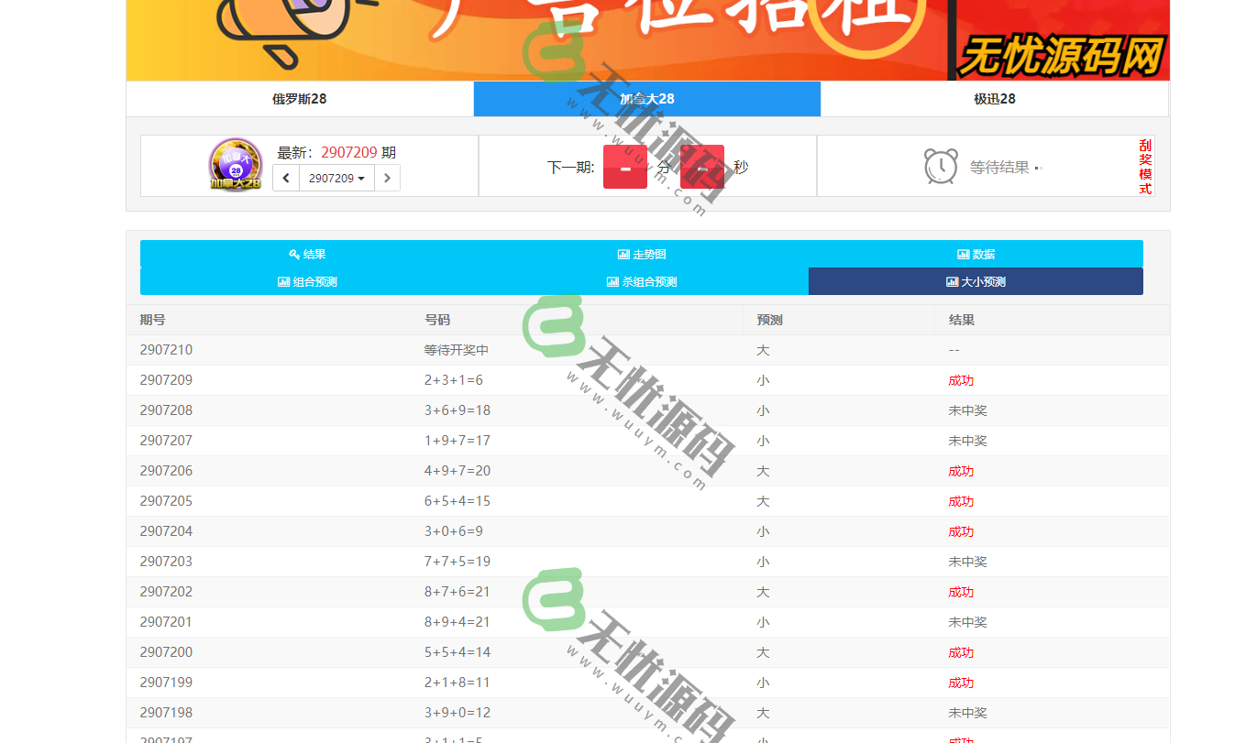Click the icon on the 大小预测 tab
The height and width of the screenshot is (743, 1257).
[x=952, y=281]
